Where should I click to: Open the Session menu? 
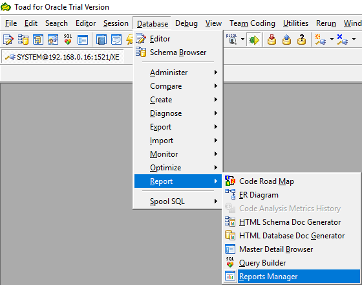click(x=116, y=23)
